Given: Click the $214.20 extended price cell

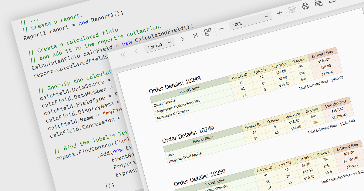Looking at the screenshot, I should 352,166.
